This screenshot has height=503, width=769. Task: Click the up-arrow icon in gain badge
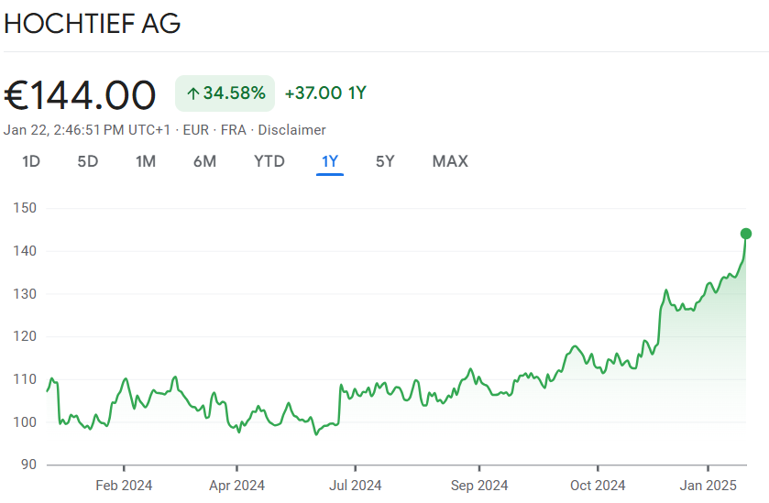[193, 93]
